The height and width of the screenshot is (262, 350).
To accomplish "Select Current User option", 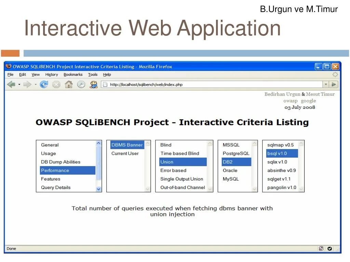I will pos(127,154).
